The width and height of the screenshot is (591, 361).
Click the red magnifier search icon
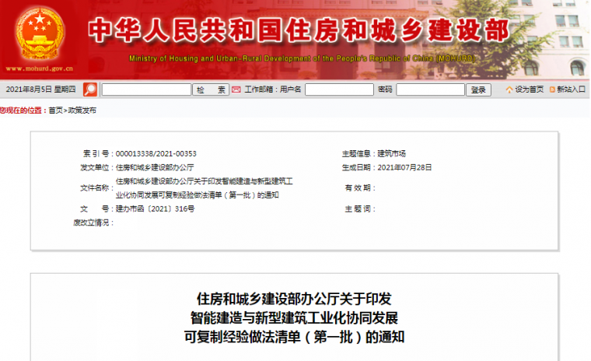(x=90, y=89)
